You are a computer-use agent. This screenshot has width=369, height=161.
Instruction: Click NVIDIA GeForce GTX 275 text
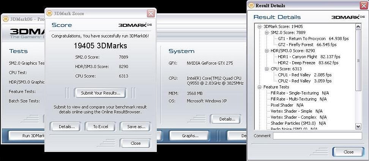pos(210,63)
